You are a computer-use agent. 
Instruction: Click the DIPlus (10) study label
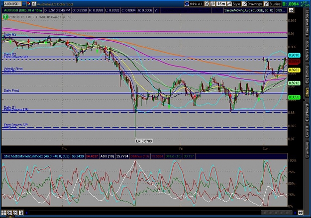coord(173,156)
